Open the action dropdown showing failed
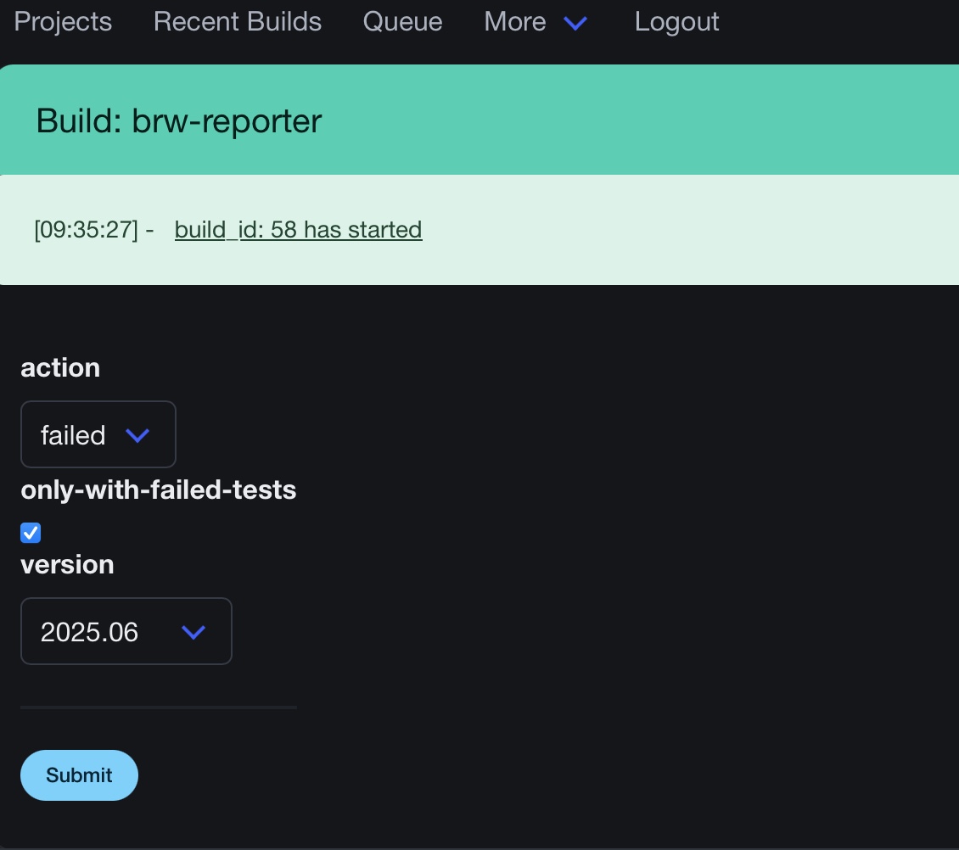 (x=98, y=434)
